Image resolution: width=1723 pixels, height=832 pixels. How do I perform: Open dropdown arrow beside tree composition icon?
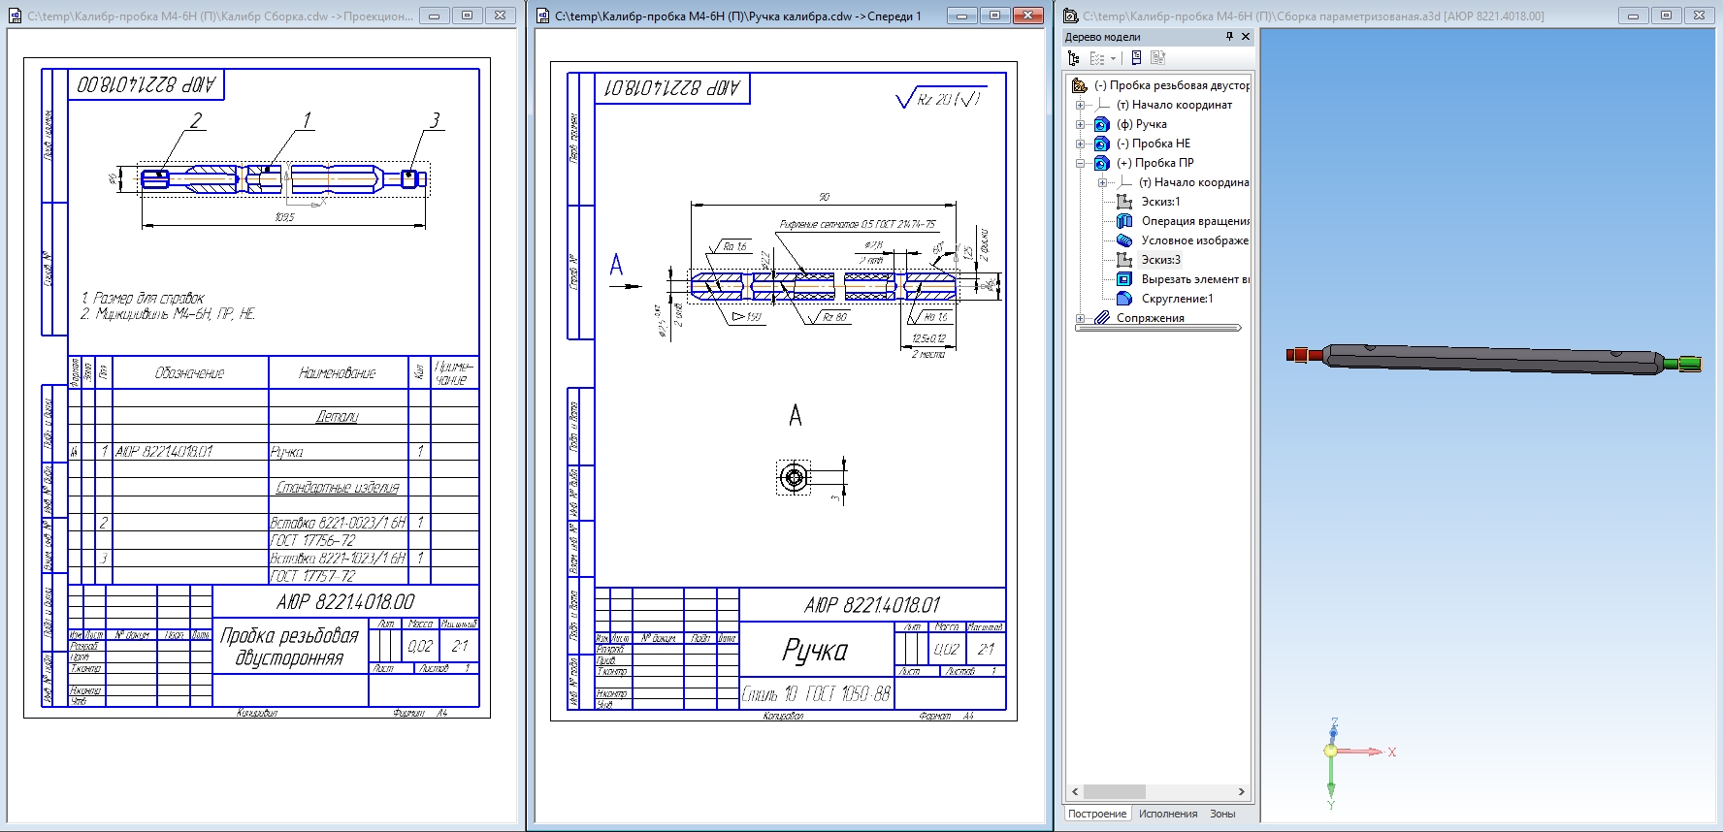[1113, 58]
